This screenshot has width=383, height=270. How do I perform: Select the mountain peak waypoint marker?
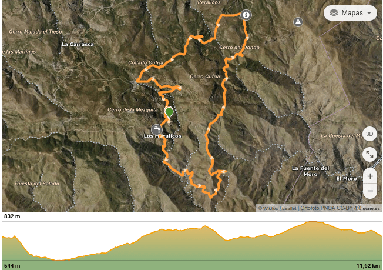(298, 22)
